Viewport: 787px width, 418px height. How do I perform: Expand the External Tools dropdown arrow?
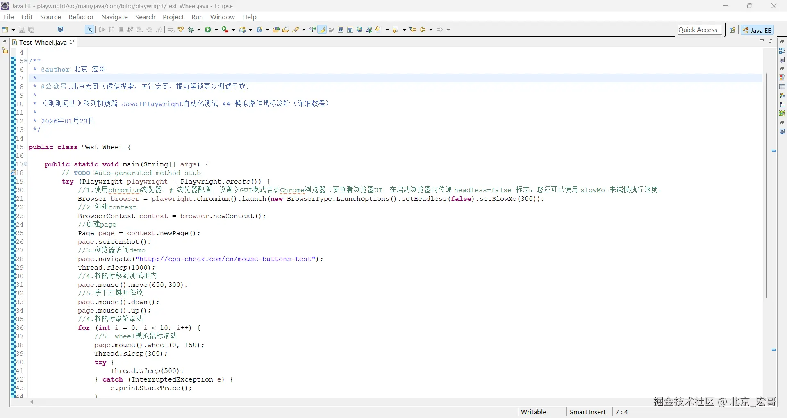coord(234,30)
